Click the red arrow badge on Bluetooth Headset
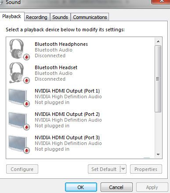The image size is (170, 193). pos(27,80)
